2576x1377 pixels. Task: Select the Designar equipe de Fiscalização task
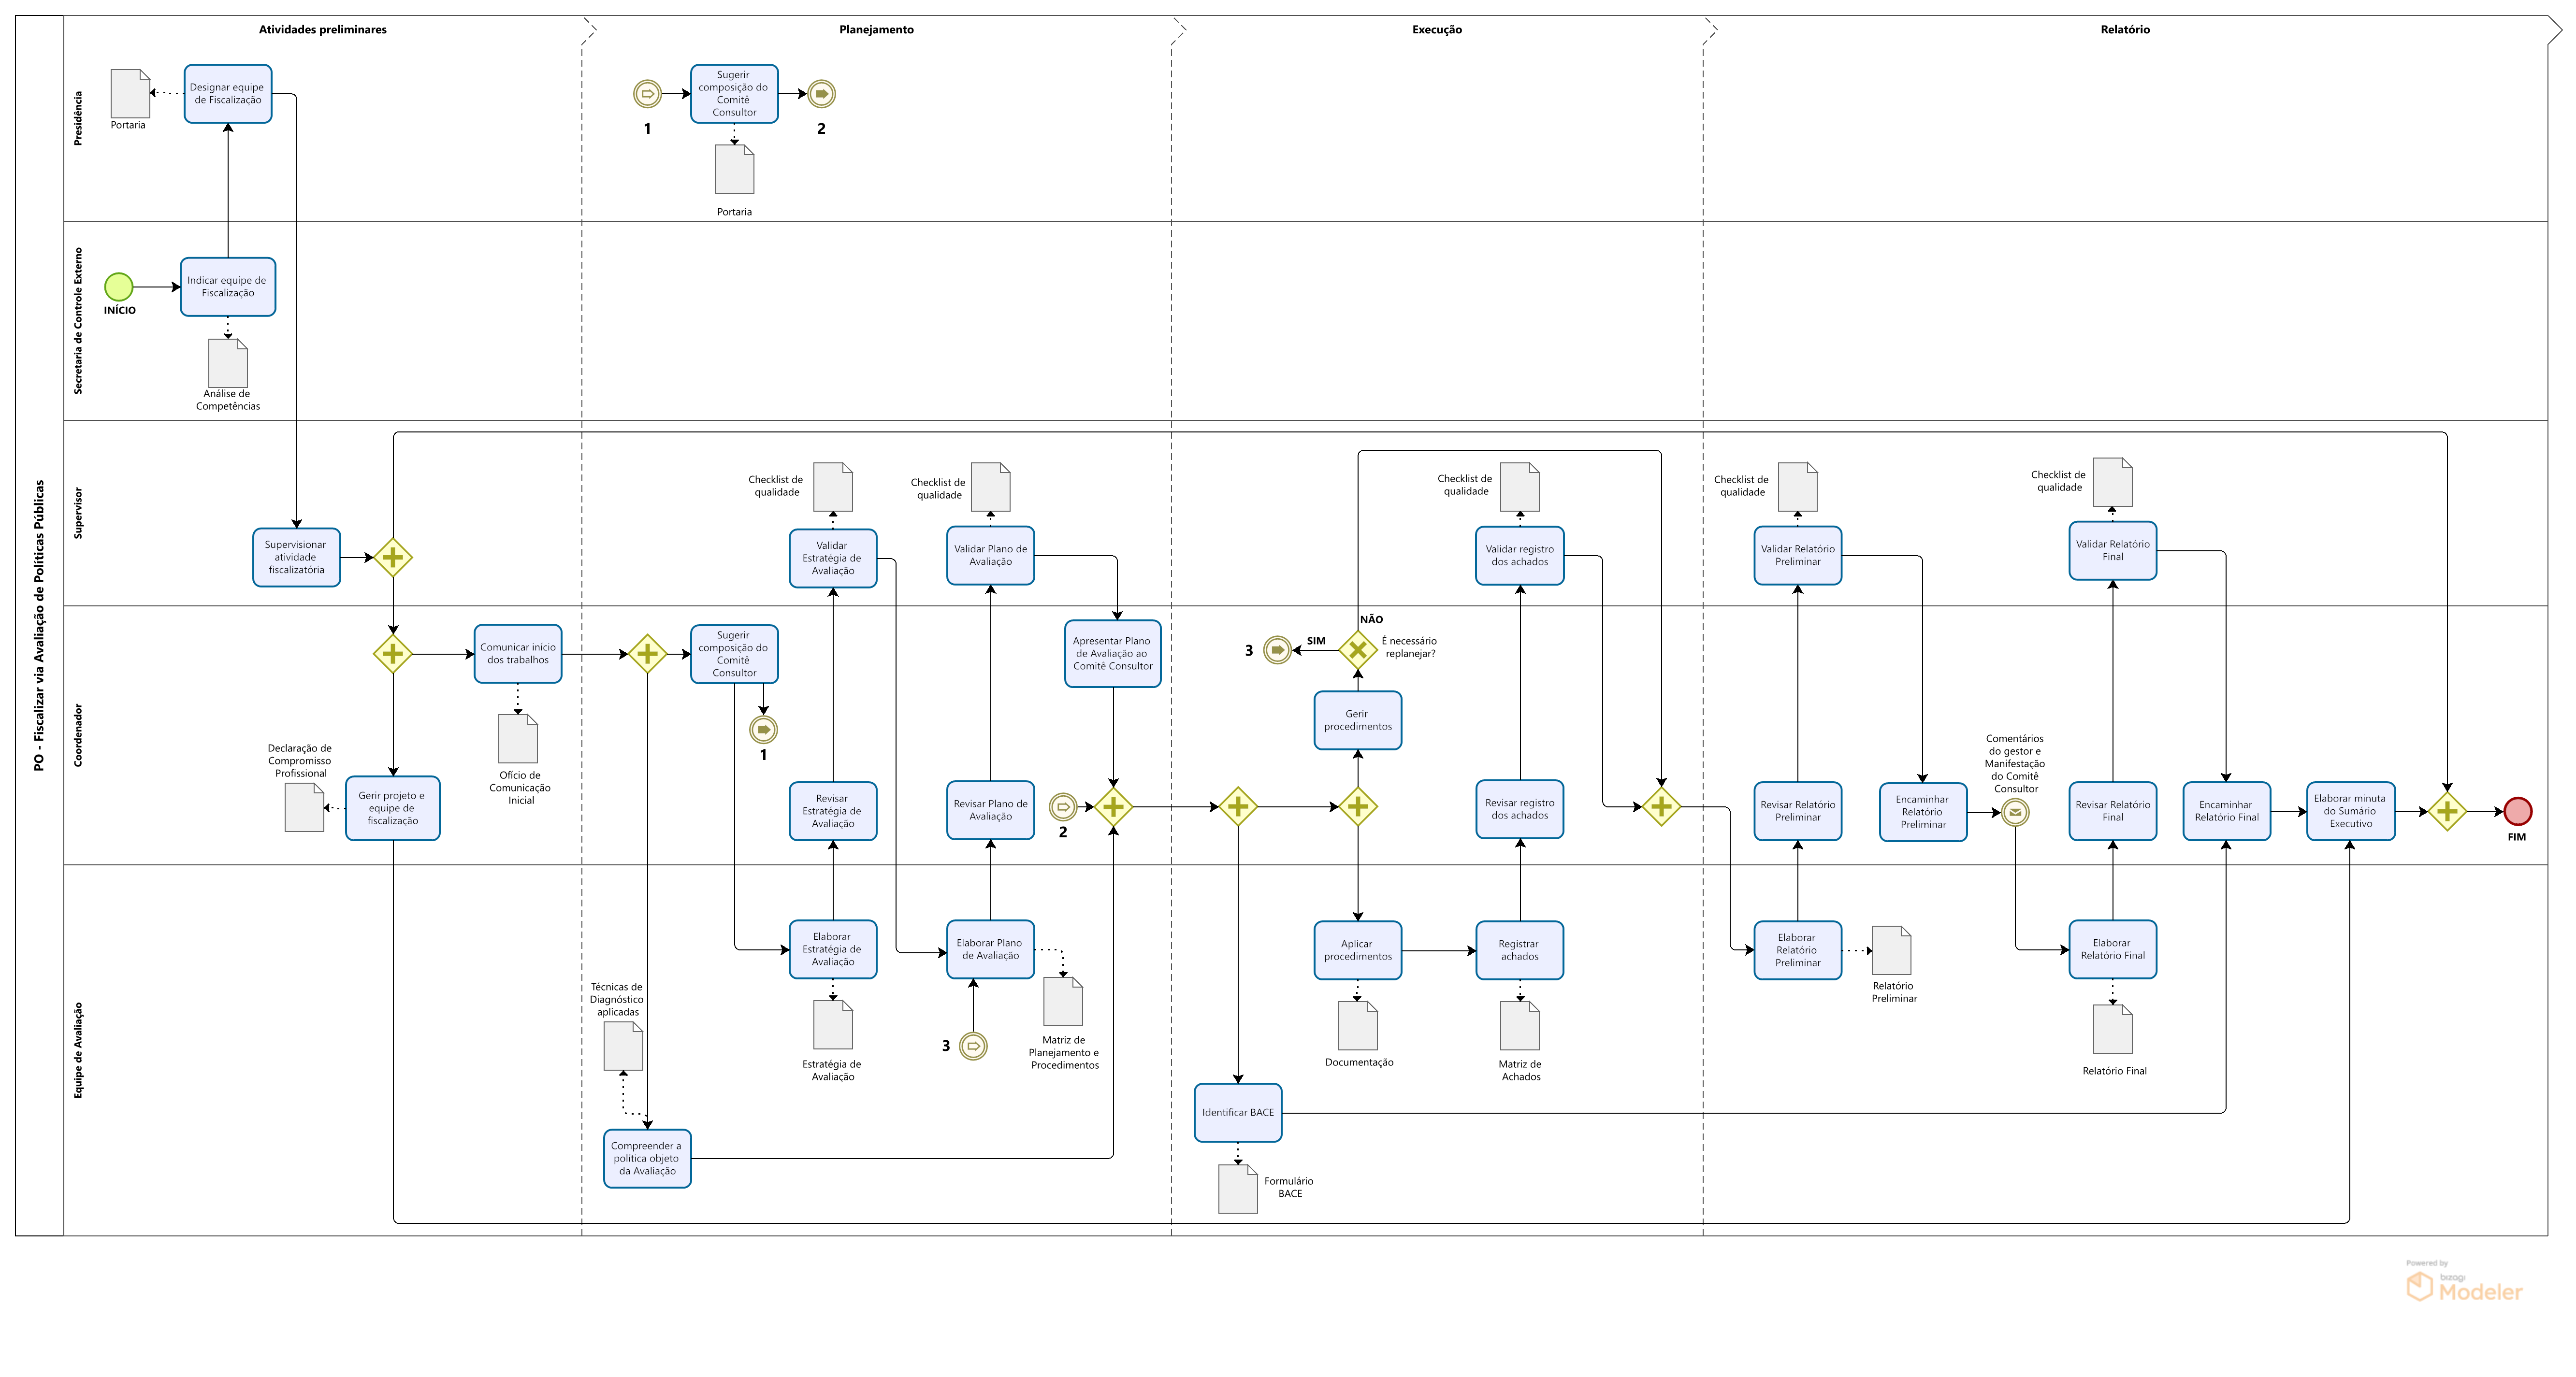[228, 94]
